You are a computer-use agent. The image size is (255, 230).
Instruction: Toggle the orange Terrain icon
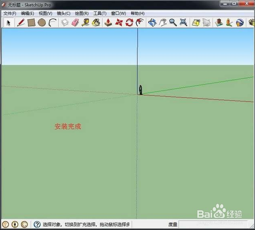click(229, 23)
